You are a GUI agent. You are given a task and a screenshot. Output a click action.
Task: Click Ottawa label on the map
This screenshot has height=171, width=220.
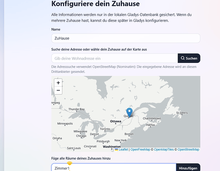pos(115,121)
